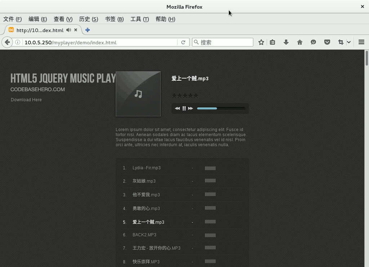This screenshot has height=267, width=369.
Task: Open the 帮助 (H) menu
Action: tap(165, 19)
